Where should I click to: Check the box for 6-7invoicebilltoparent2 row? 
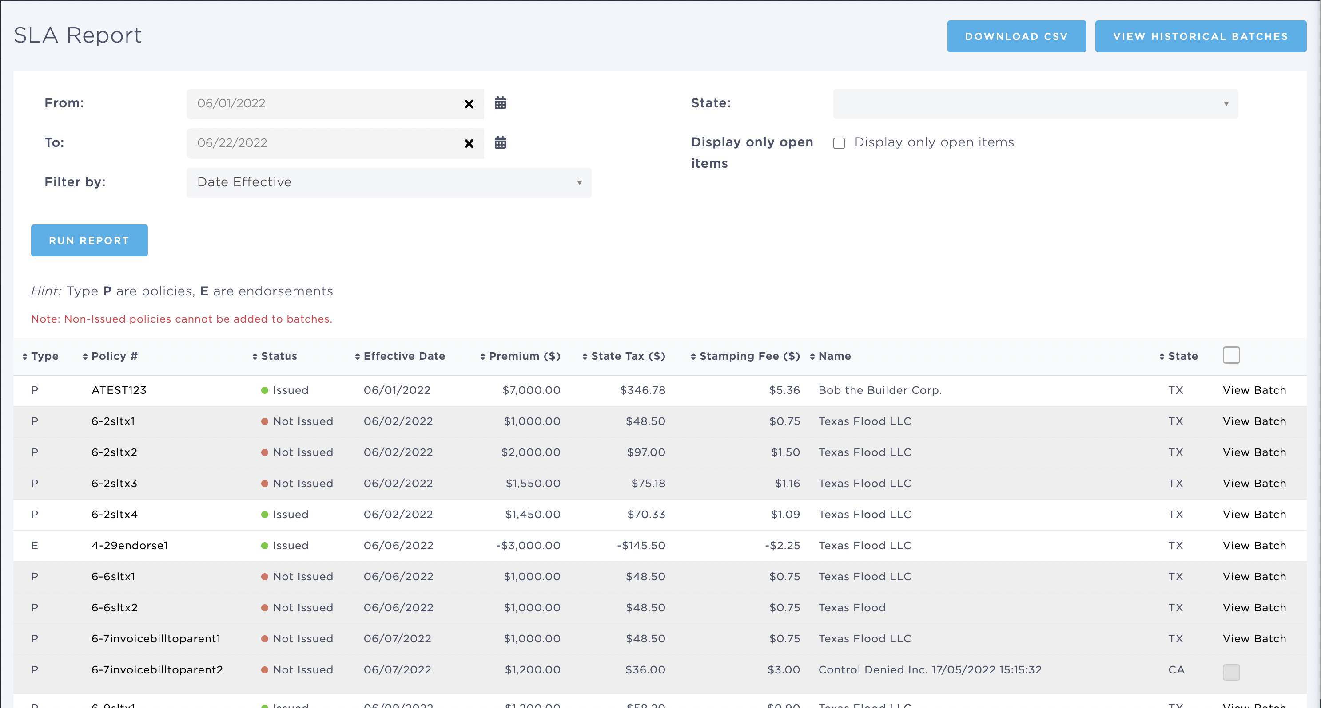1231,672
